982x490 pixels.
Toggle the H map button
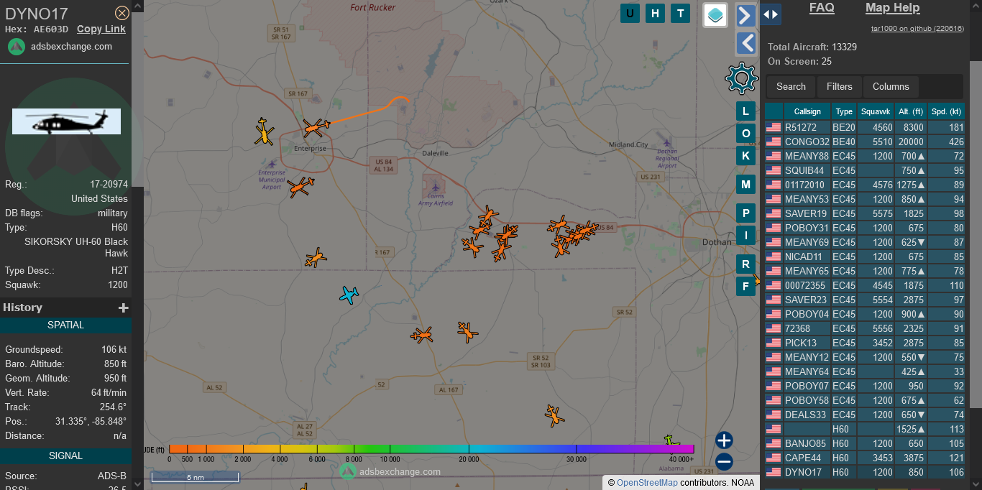[x=655, y=13]
